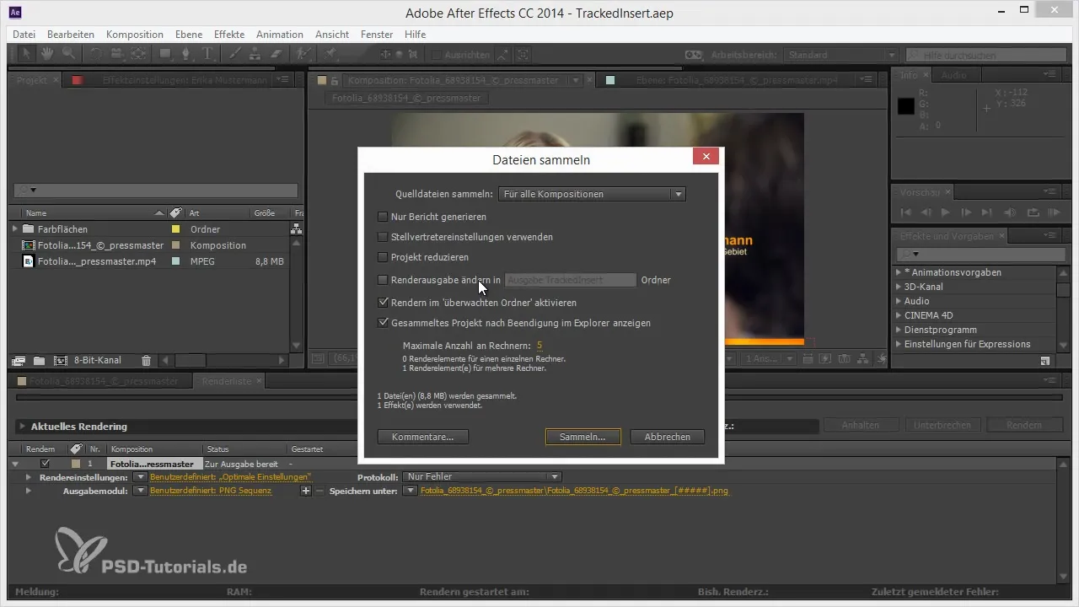Image resolution: width=1079 pixels, height=607 pixels.
Task: Switch to the Audio panel tab
Action: pos(953,75)
